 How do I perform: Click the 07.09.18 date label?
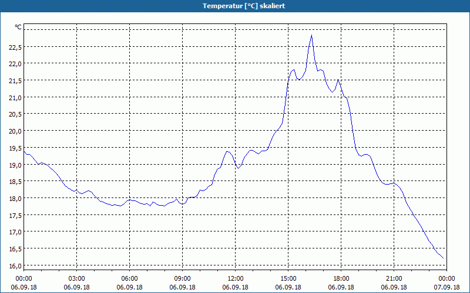point(446,287)
